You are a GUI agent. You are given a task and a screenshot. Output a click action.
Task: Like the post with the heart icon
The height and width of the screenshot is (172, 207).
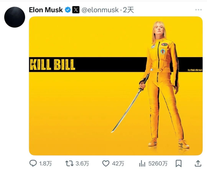(x=106, y=163)
